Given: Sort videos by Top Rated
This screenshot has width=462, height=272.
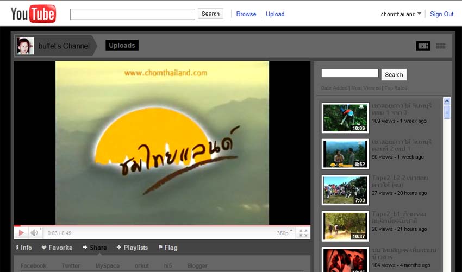Looking at the screenshot, I should [x=396, y=88].
